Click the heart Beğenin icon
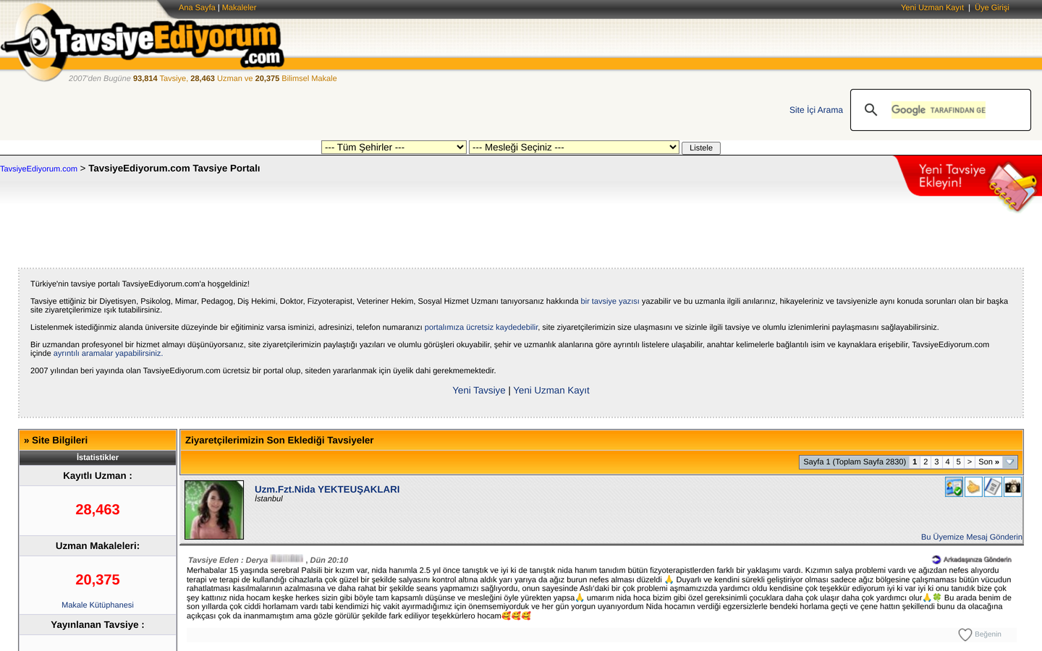This screenshot has height=651, width=1042. [x=965, y=634]
